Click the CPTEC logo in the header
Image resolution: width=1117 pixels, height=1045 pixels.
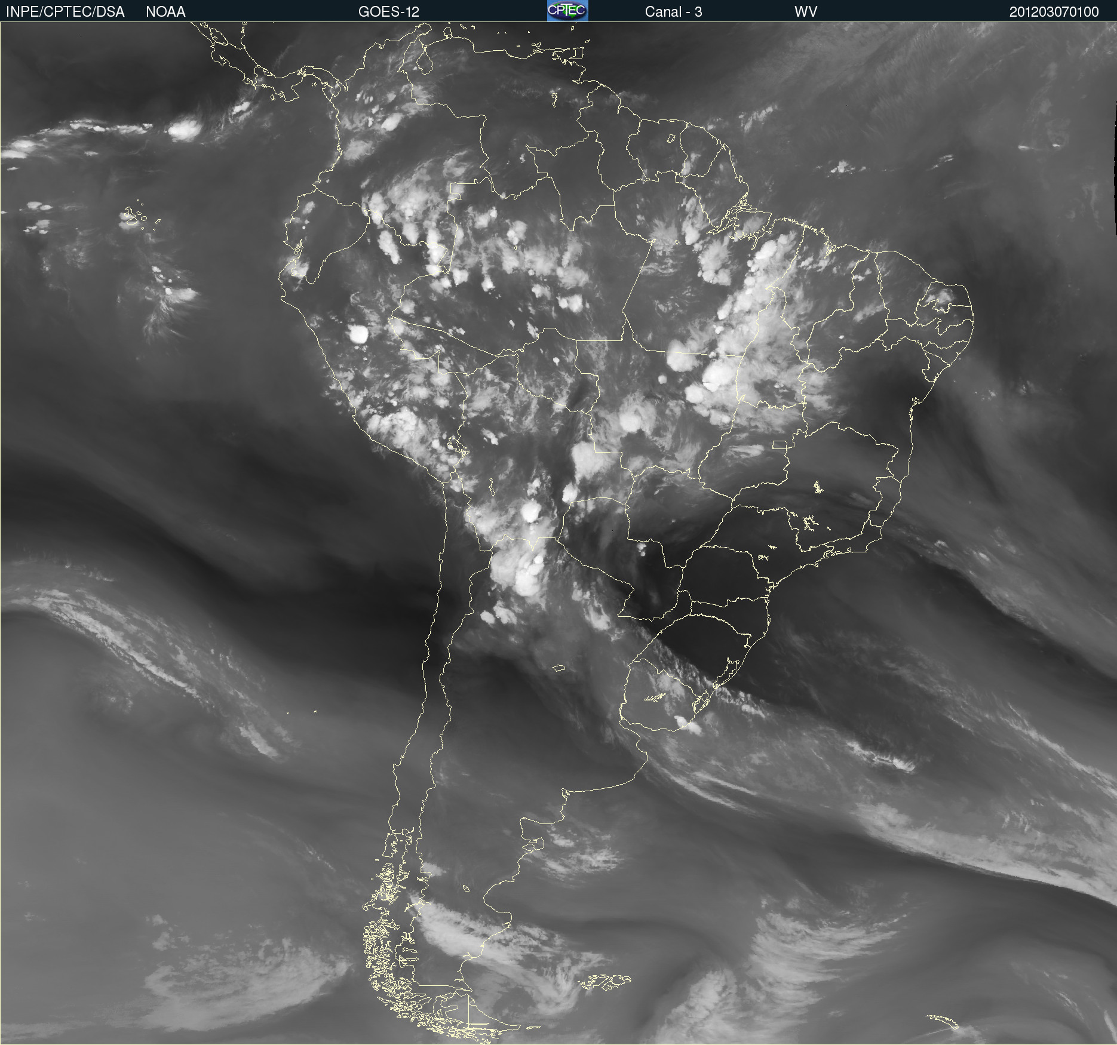pyautogui.click(x=567, y=11)
